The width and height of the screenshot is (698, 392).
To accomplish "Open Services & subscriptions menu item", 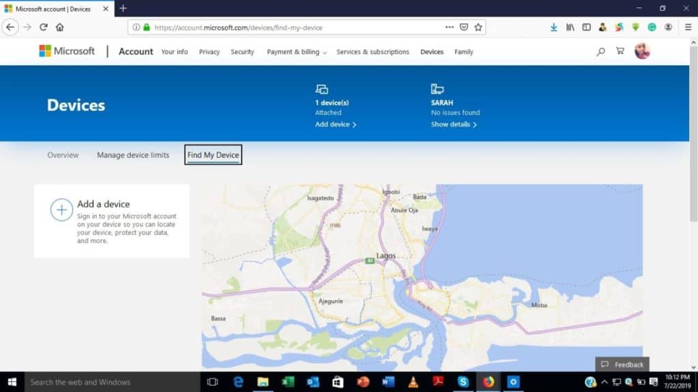I will click(x=373, y=52).
